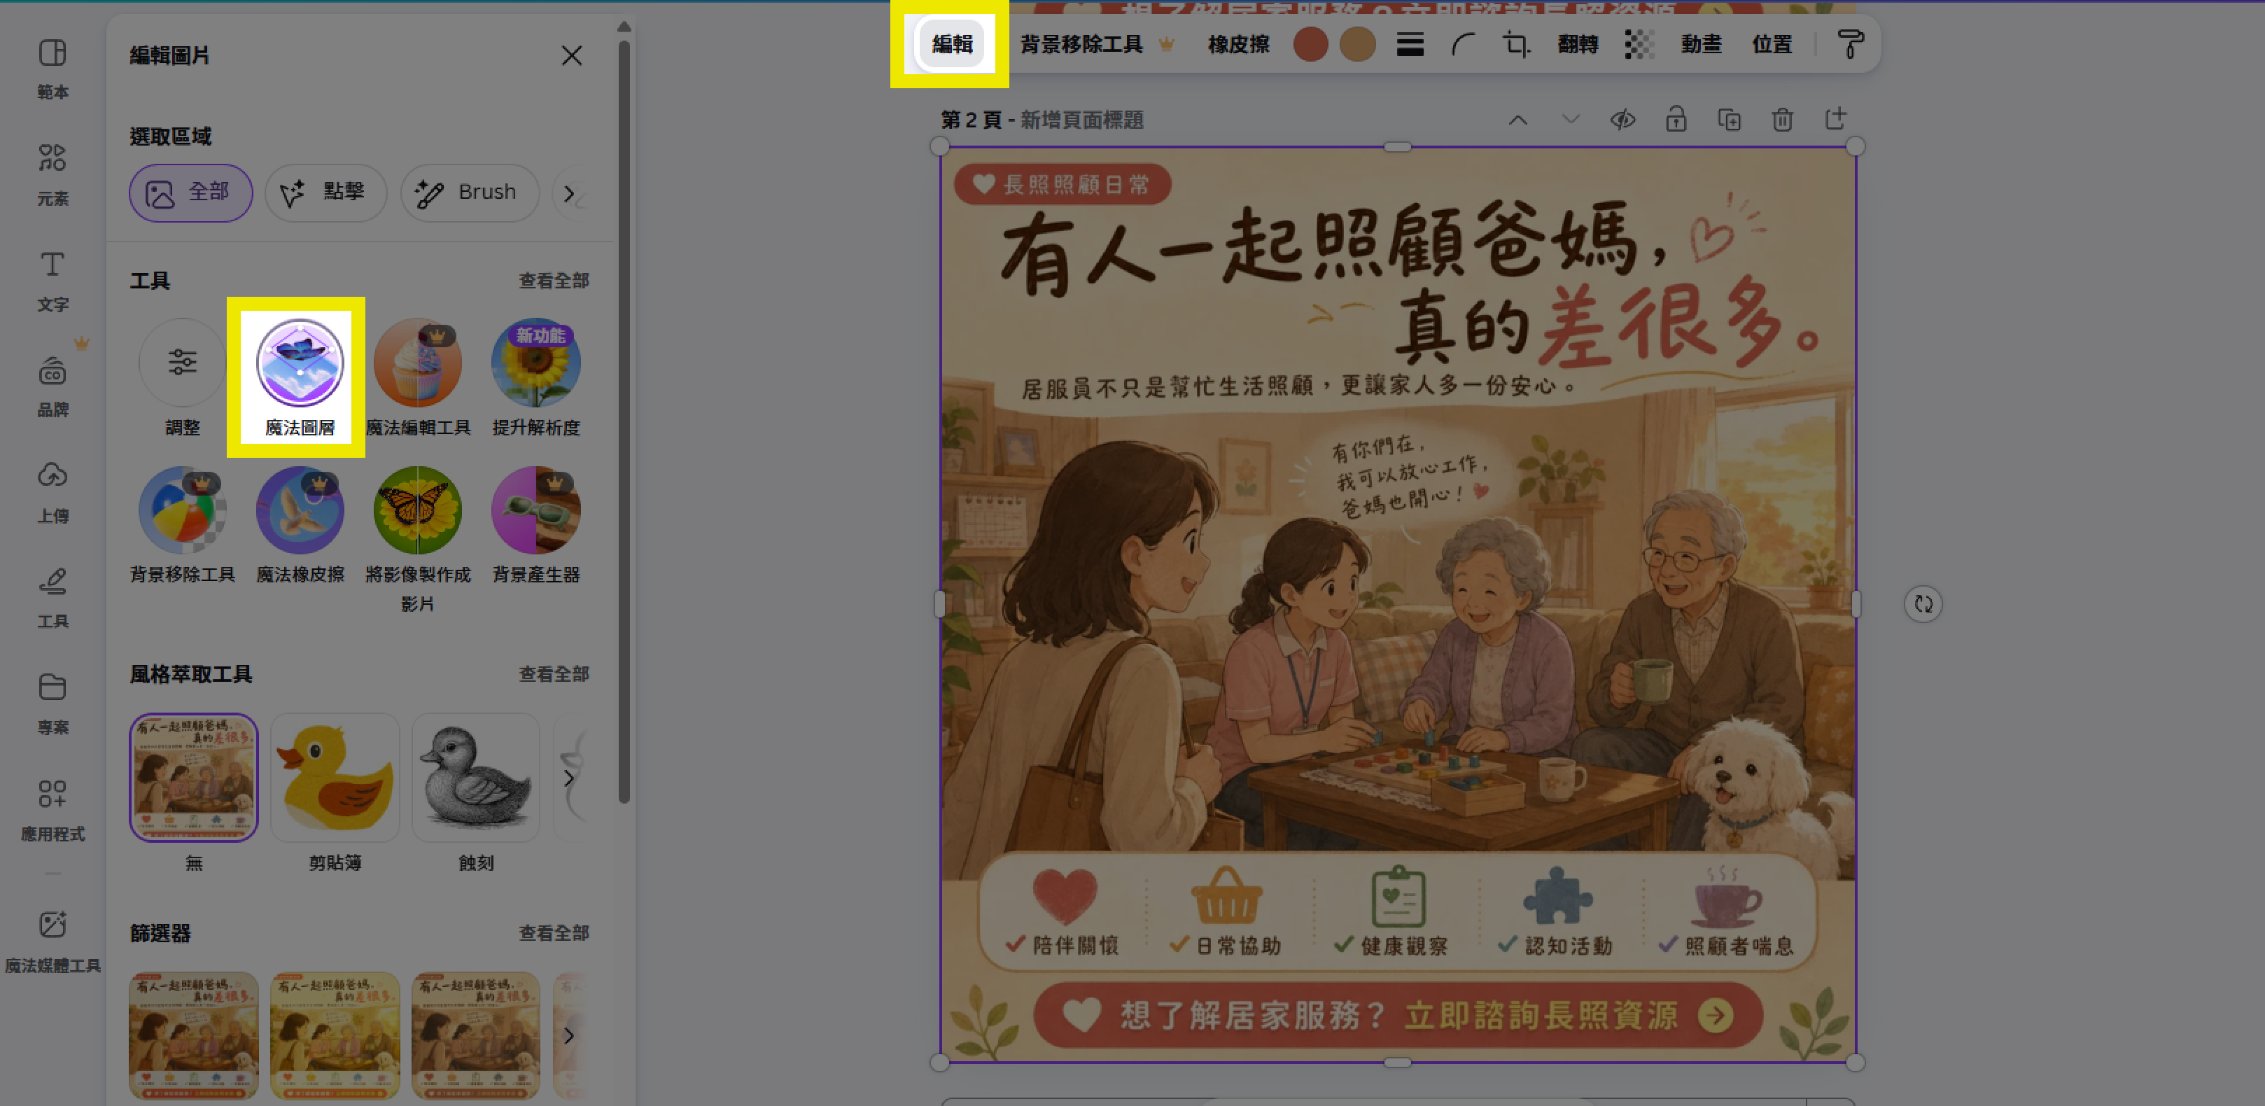Click 查看全部 next to 工具

[x=553, y=281]
